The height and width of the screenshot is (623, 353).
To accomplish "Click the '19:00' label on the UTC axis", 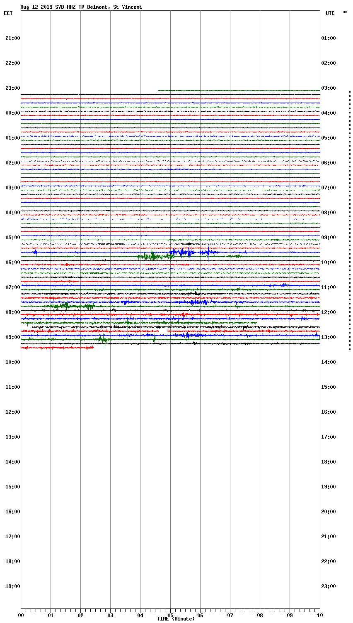I will pyautogui.click(x=329, y=487).
